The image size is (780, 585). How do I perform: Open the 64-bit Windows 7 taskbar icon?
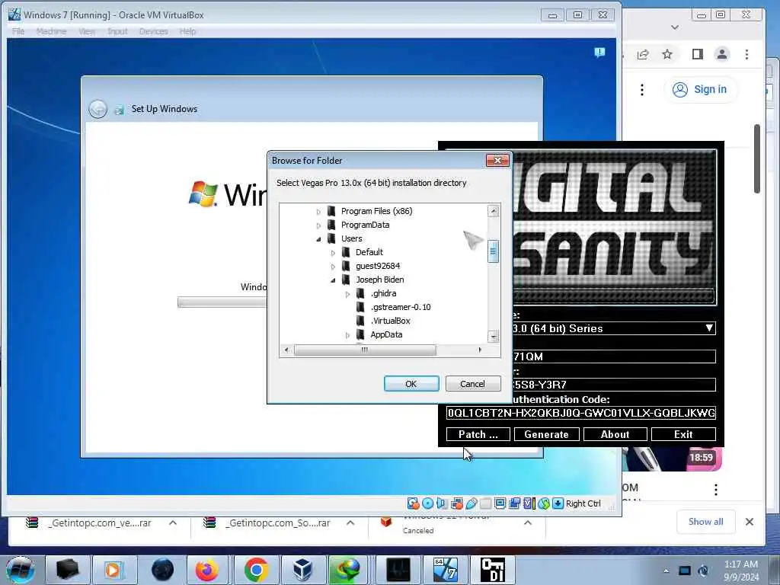[x=445, y=570]
